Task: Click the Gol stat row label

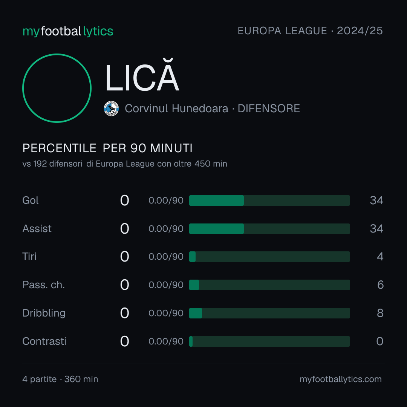Action: (x=31, y=200)
